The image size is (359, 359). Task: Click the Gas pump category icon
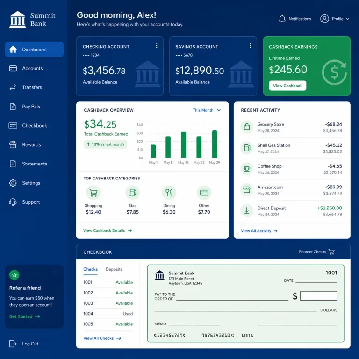pos(133,193)
